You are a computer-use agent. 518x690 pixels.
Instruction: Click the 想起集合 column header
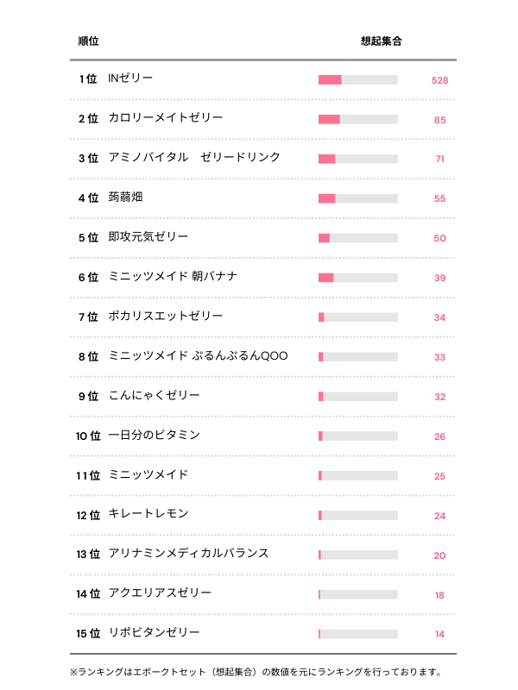click(x=381, y=41)
